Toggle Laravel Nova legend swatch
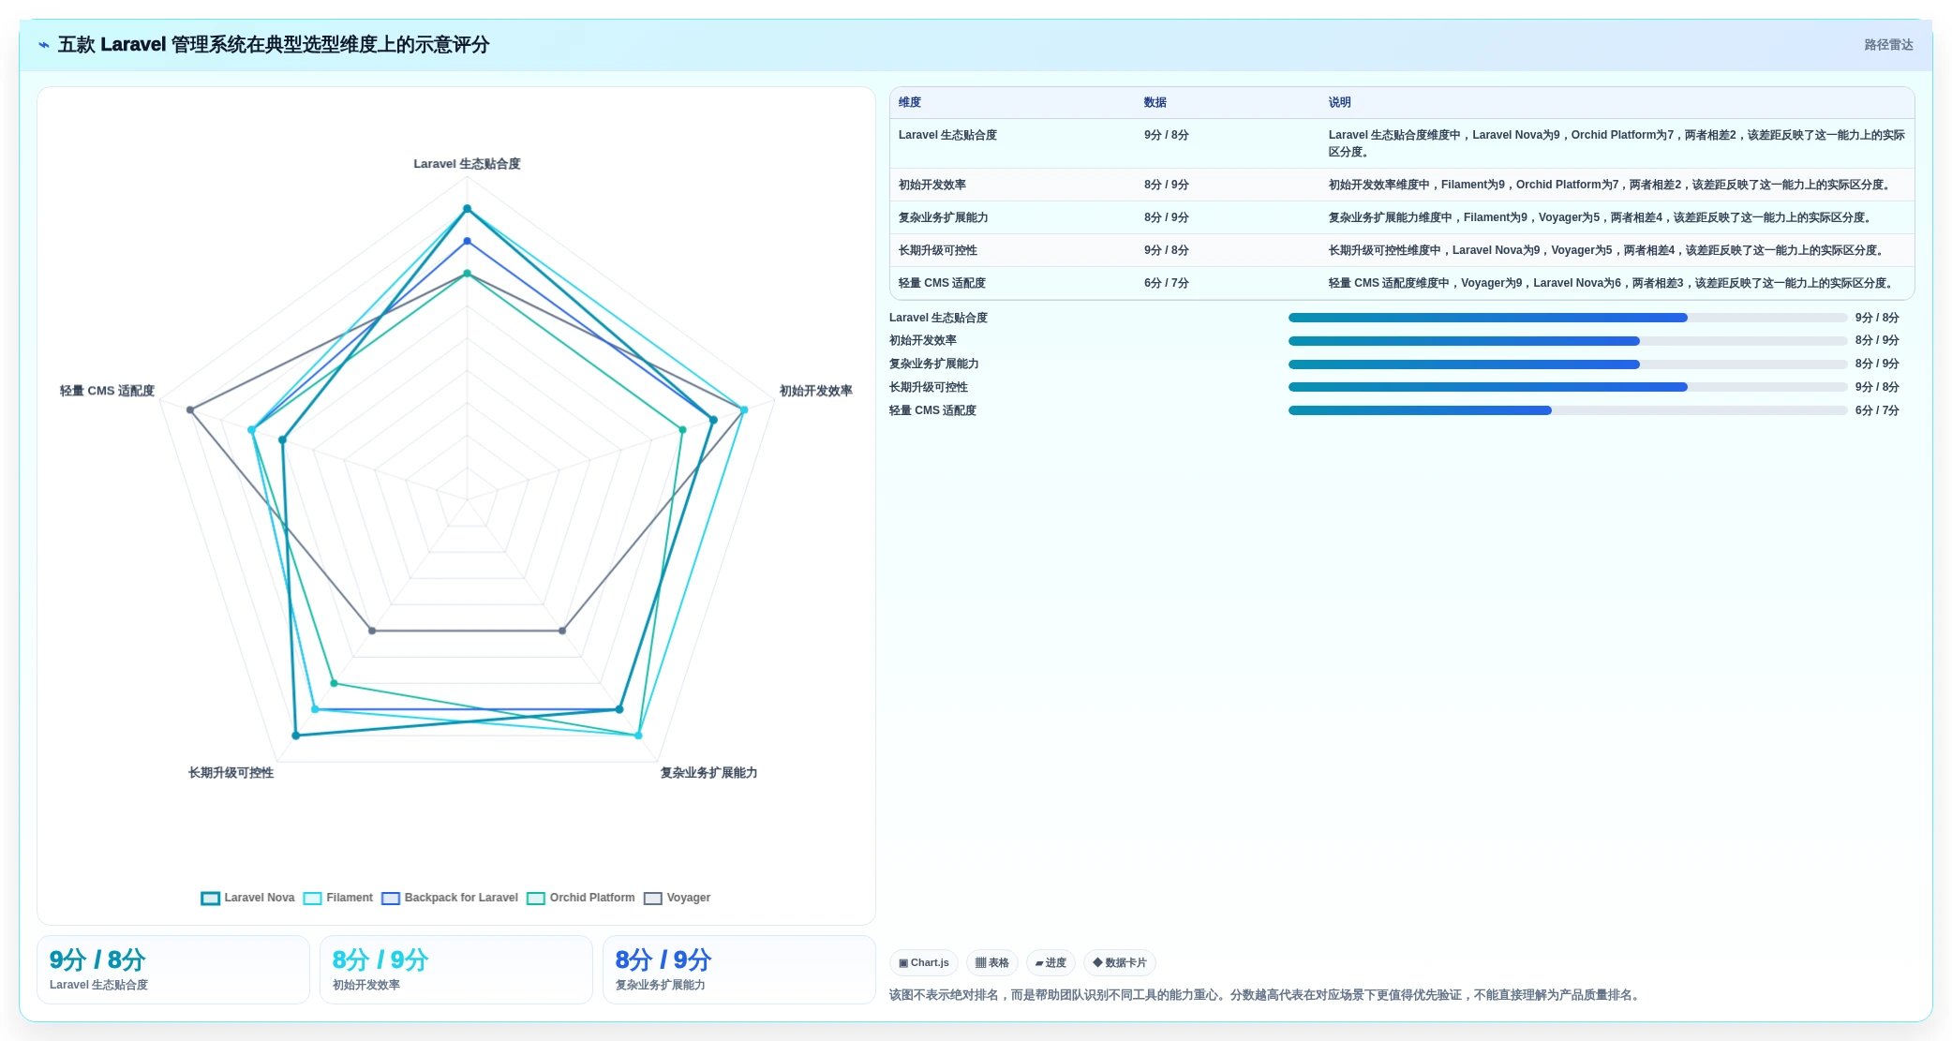The width and height of the screenshot is (1952, 1041). 211,899
